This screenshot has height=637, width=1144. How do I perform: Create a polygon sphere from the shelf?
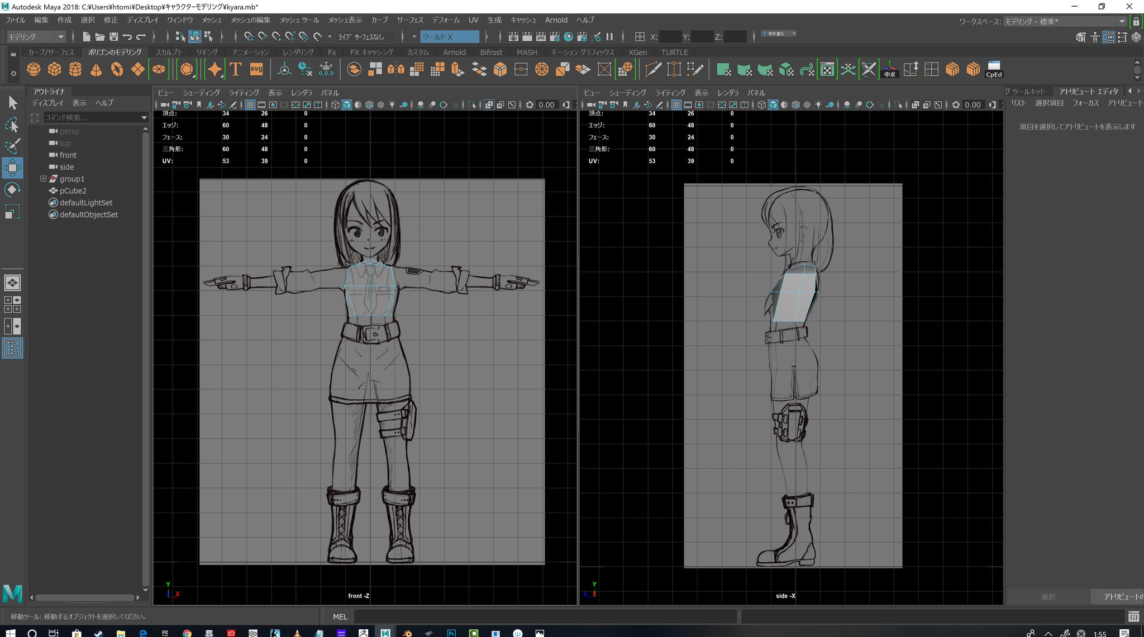[x=34, y=69]
